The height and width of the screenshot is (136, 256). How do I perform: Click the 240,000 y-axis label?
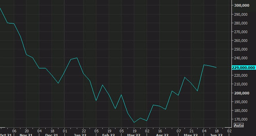coord(241,58)
